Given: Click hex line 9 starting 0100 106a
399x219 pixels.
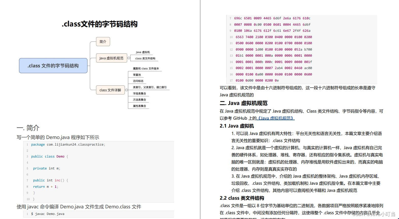Looking at the screenshot, I should 272,31.
